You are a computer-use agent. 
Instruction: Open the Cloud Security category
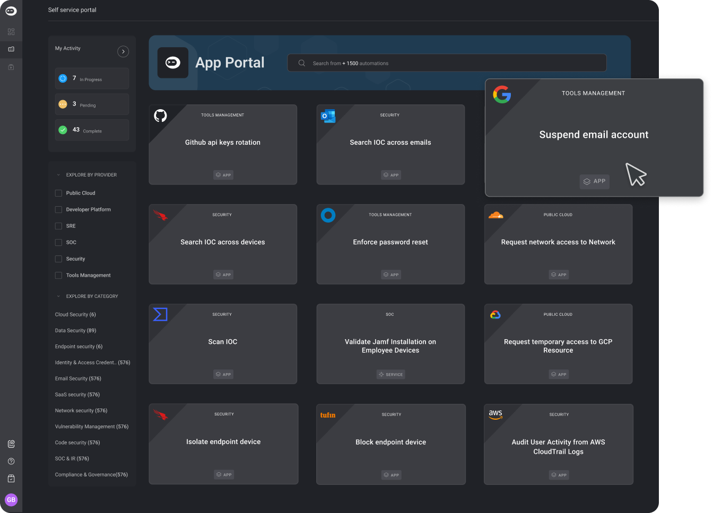click(75, 314)
